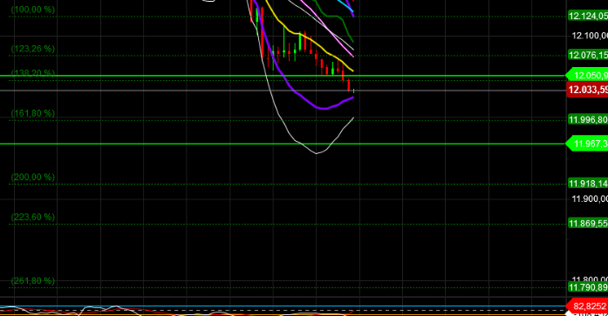Click the 12.124,05 price tag
Viewport: 608px width, 316px height.
pos(588,16)
